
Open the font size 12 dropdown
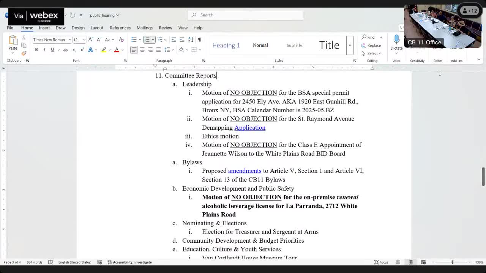click(x=84, y=40)
